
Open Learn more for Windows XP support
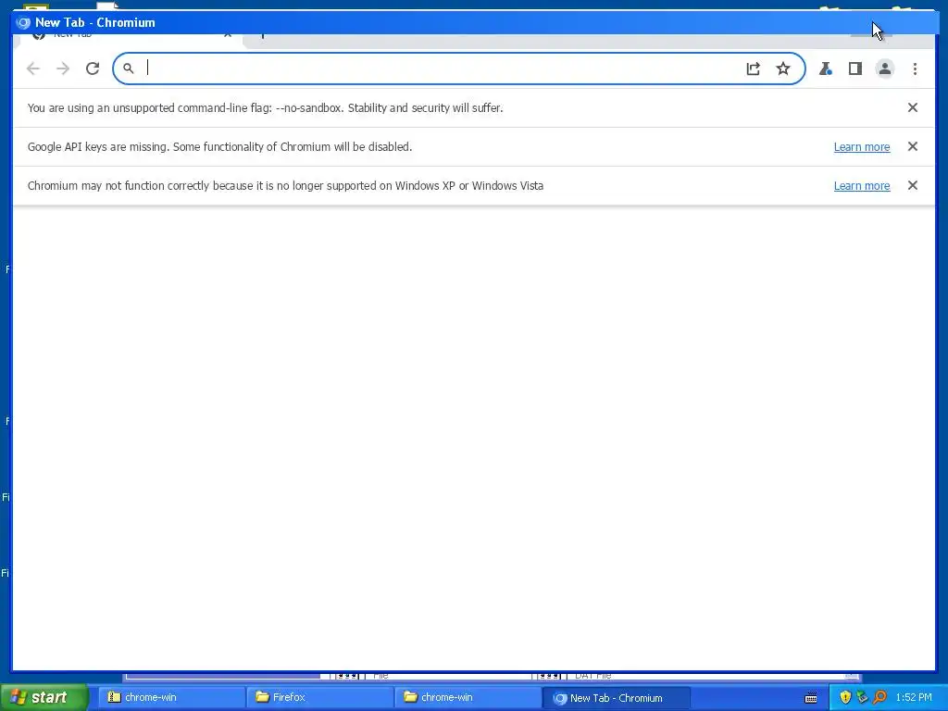tap(862, 185)
